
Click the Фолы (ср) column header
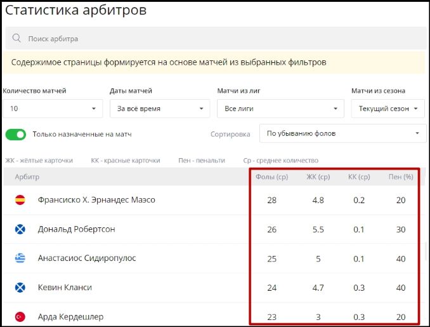coord(272,177)
